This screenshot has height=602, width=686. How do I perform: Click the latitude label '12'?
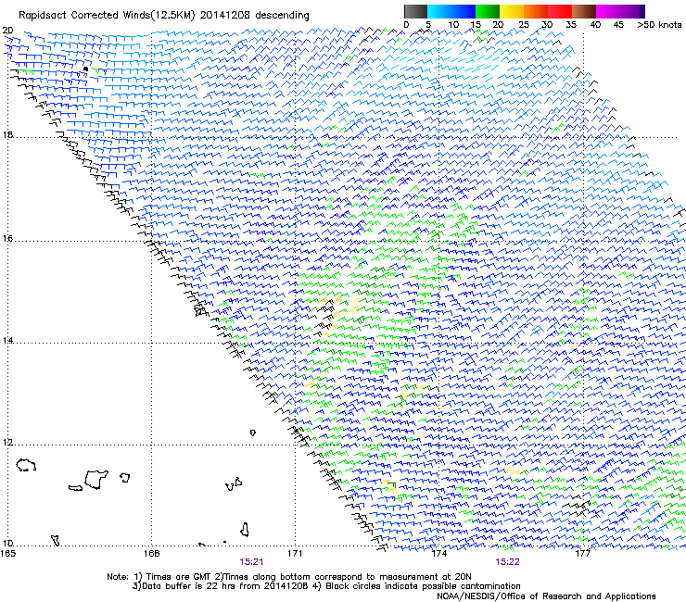click(x=7, y=442)
